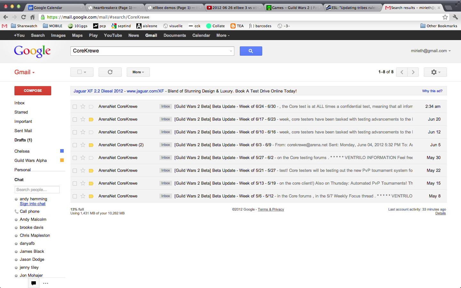Image resolution: width=461 pixels, height=288 pixels.
Task: Open the Terms & Privacy link
Action: [x=271, y=210]
